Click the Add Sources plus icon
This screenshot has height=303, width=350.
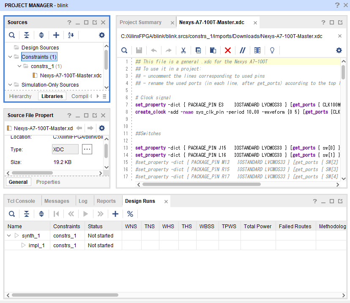coord(56,35)
